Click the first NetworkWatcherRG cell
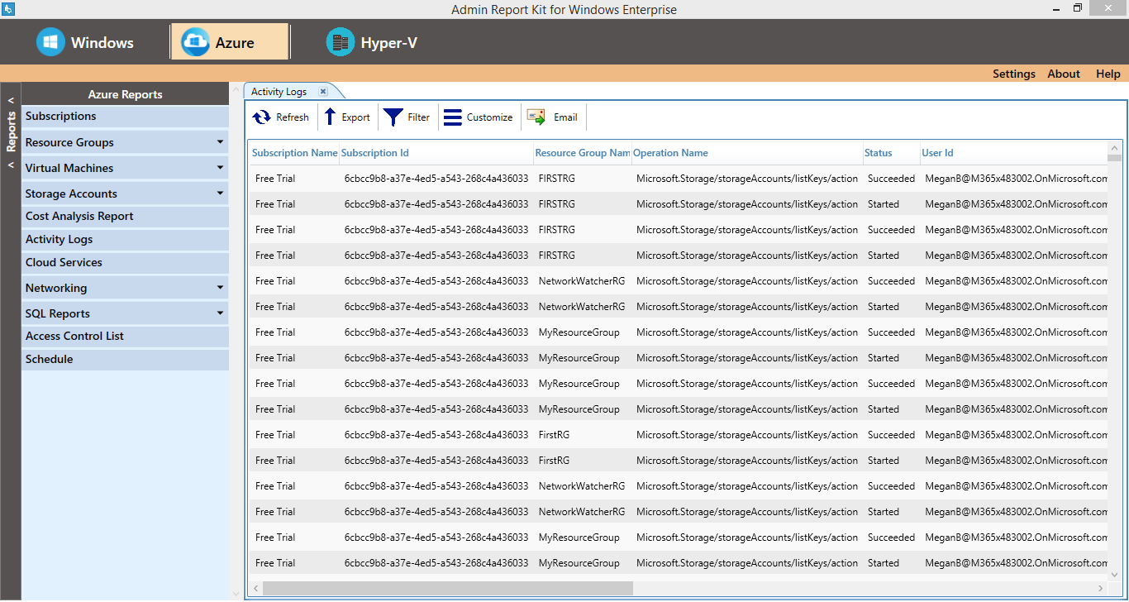The width and height of the screenshot is (1129, 602). click(582, 281)
